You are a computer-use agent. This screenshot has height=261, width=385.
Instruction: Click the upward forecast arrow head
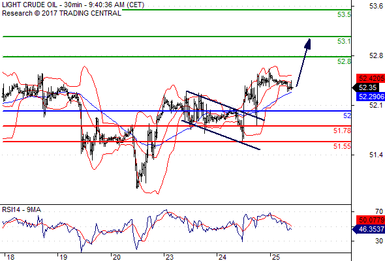pyautogui.click(x=307, y=44)
